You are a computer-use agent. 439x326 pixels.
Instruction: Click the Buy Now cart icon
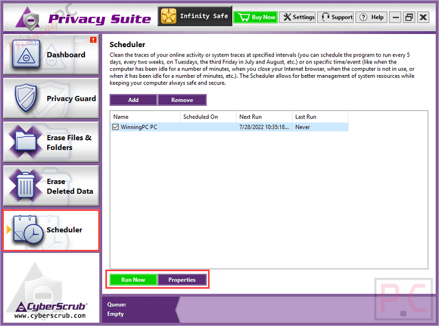coord(244,18)
